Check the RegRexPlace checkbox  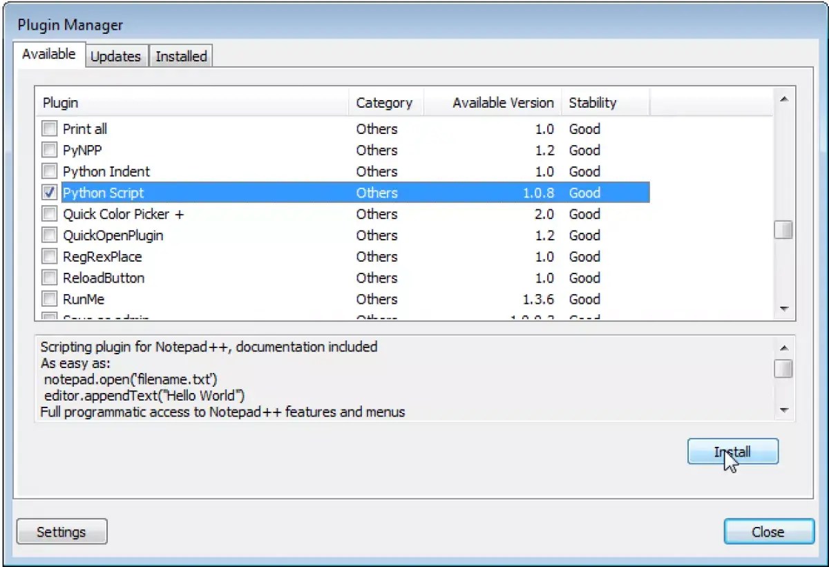coord(49,256)
